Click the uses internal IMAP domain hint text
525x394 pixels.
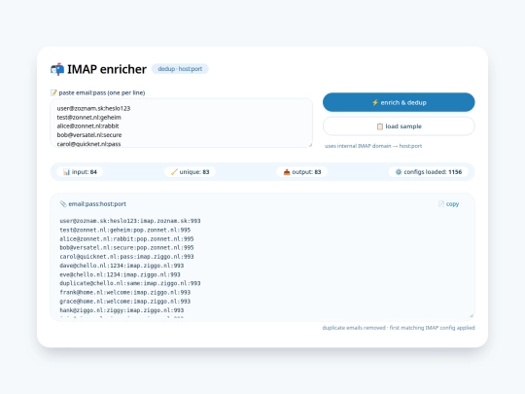pyautogui.click(x=373, y=146)
